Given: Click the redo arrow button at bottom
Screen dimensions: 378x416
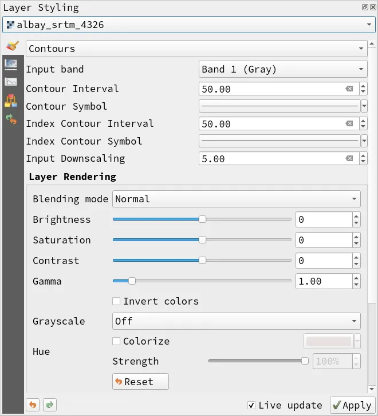Looking at the screenshot, I should (50, 405).
